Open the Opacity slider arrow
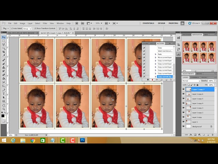This screenshot has width=218, height=164. (215, 81)
